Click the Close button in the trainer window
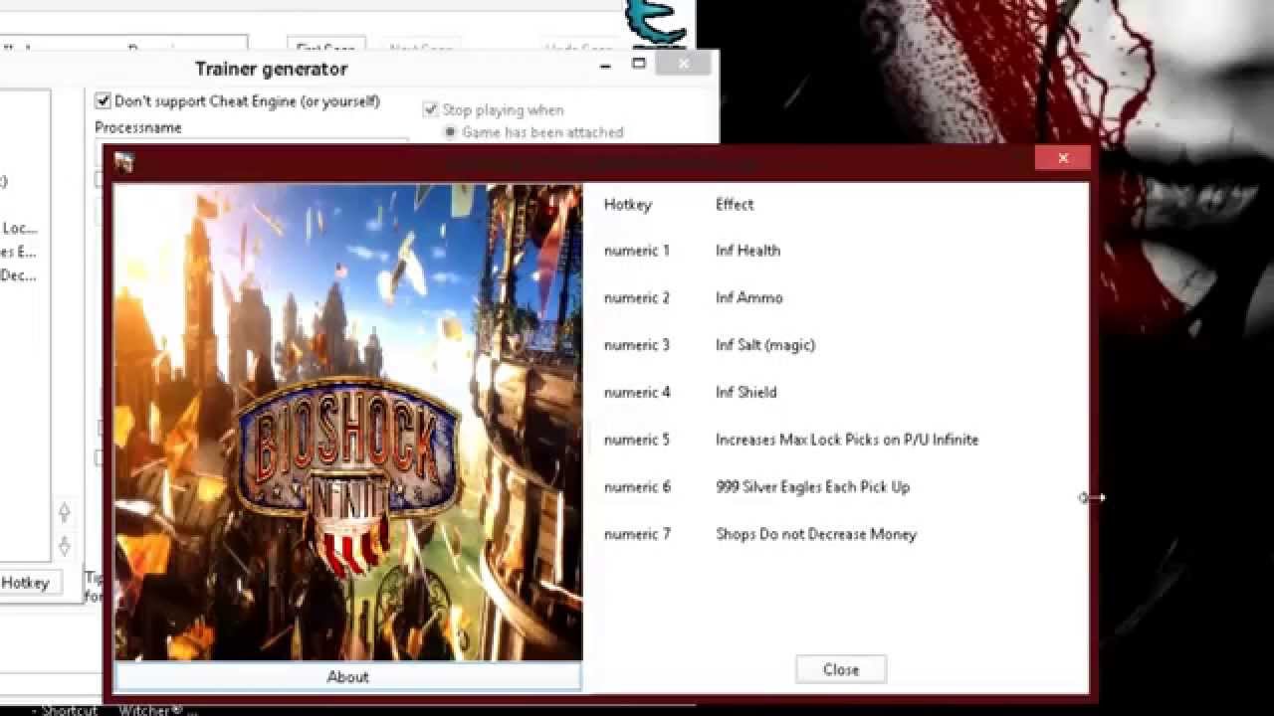 pyautogui.click(x=841, y=669)
